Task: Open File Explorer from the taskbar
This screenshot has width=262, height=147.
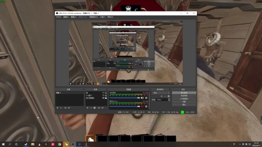Action: 32,144
